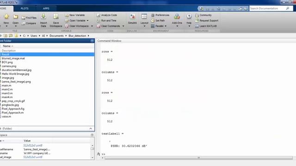The height and width of the screenshot is (166, 296).
Task: Select main4.m file
Action: (7, 97)
